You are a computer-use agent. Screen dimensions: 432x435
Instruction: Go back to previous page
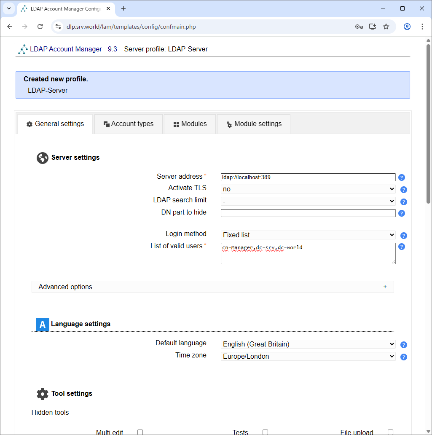click(10, 27)
